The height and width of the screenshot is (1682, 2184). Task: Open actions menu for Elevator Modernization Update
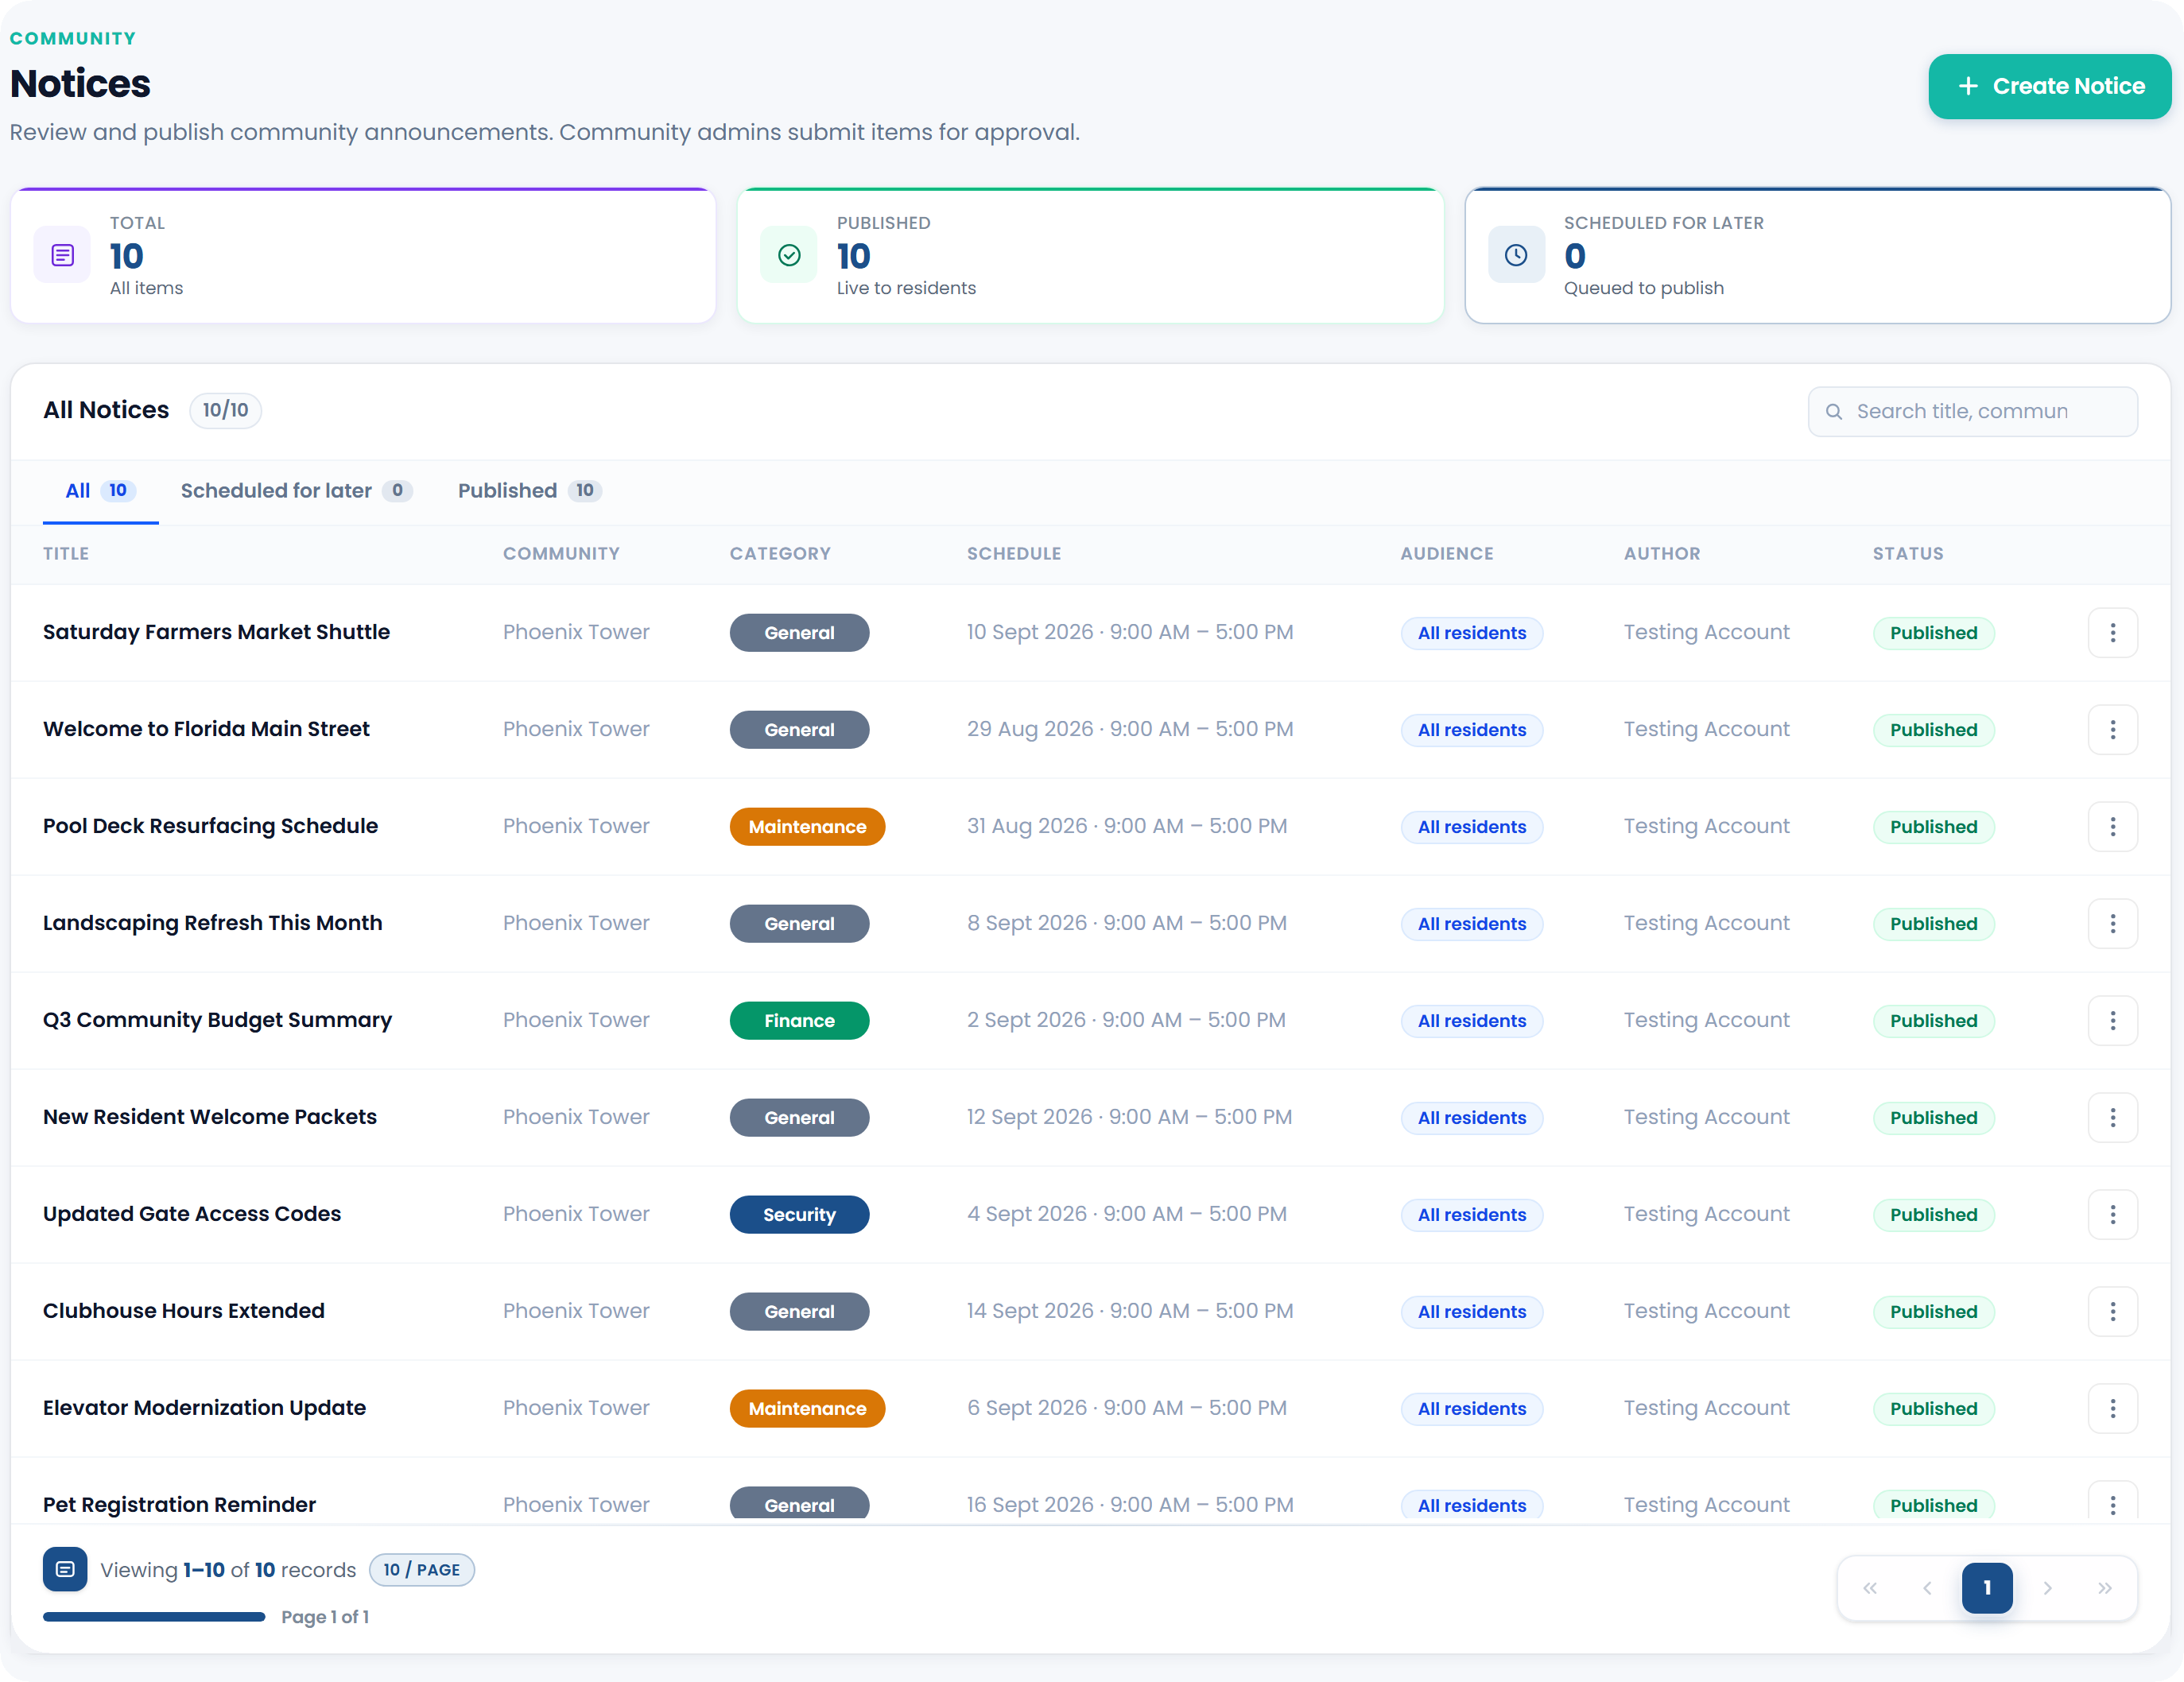tap(2112, 1409)
